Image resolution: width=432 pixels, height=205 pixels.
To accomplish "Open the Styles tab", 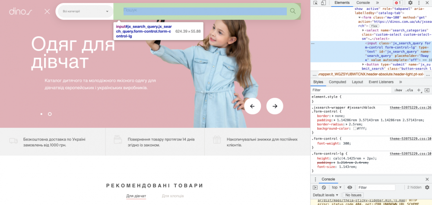I will point(318,82).
